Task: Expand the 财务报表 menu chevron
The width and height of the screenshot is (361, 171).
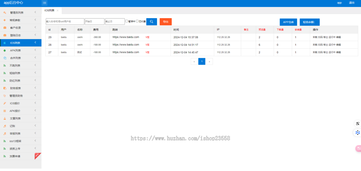Action: pos(35,88)
